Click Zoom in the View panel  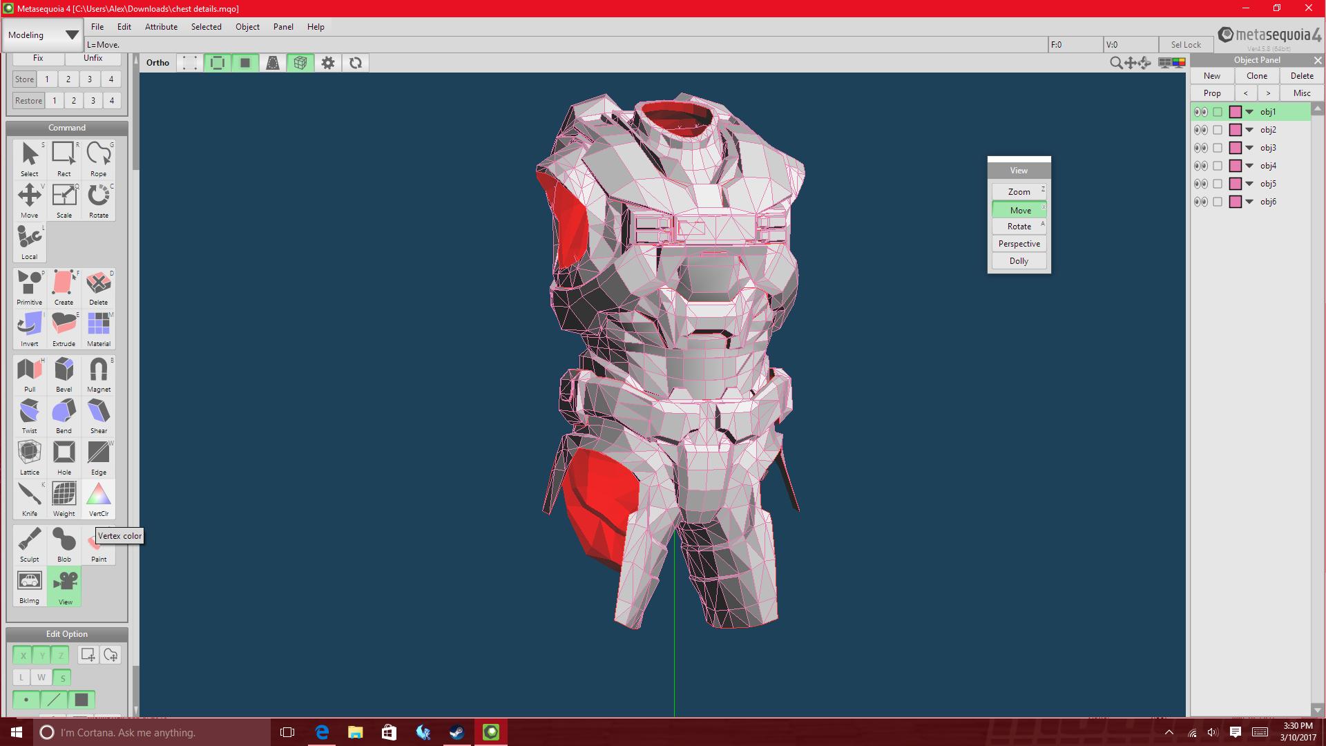(1019, 192)
